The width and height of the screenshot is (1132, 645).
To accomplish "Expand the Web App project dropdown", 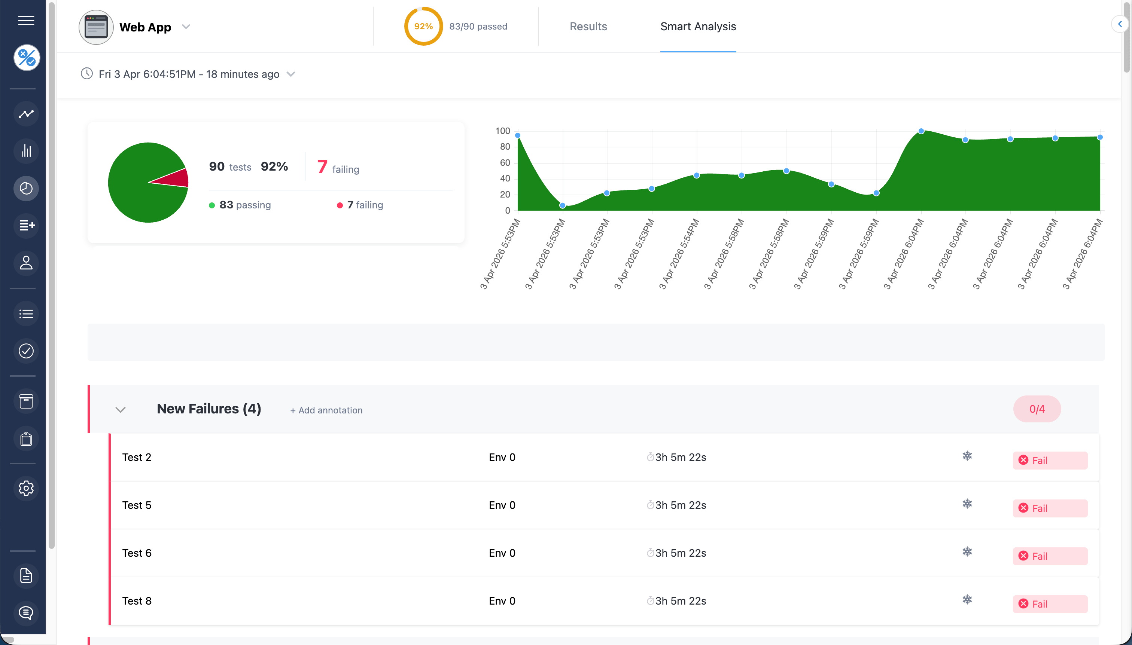I will click(186, 27).
